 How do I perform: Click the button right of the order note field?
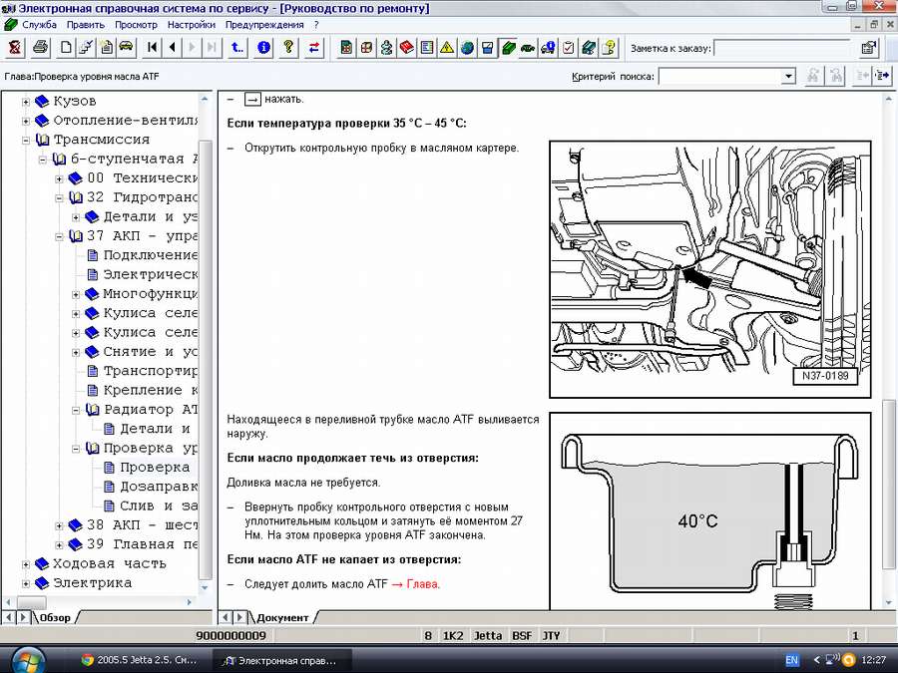click(x=869, y=48)
